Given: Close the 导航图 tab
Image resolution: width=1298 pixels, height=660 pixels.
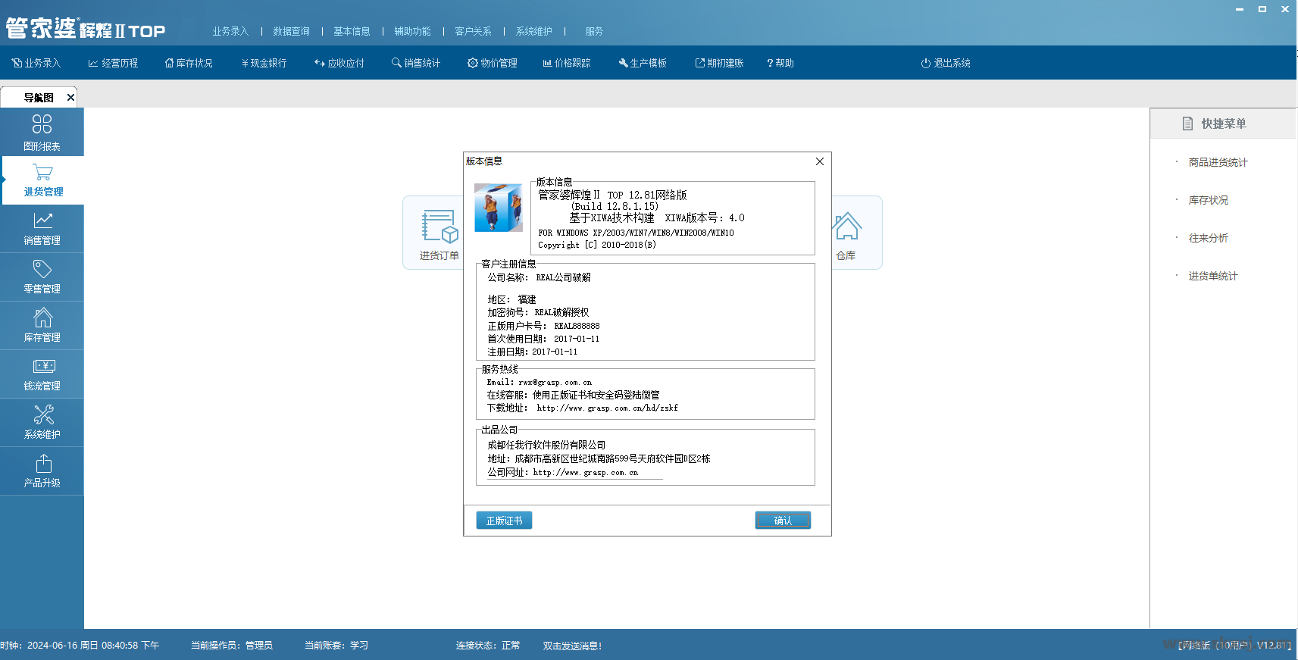Looking at the screenshot, I should 70,97.
